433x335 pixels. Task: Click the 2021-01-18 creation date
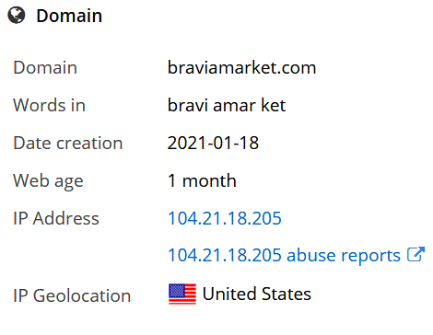(x=213, y=143)
